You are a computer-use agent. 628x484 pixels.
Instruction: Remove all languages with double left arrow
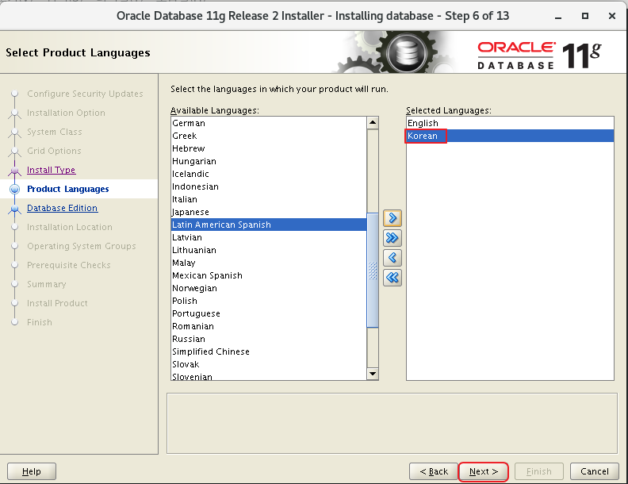pos(392,277)
